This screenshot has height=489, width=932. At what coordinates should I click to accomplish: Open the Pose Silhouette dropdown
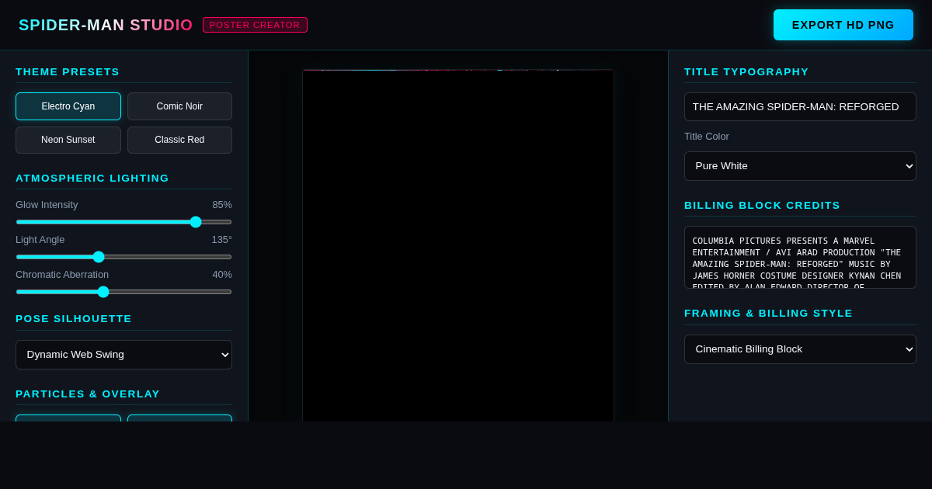tap(123, 355)
